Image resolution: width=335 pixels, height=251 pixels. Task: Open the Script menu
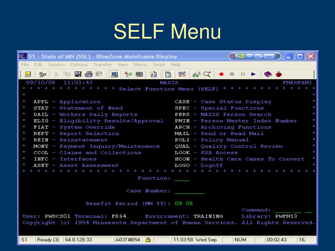[x=159, y=64]
